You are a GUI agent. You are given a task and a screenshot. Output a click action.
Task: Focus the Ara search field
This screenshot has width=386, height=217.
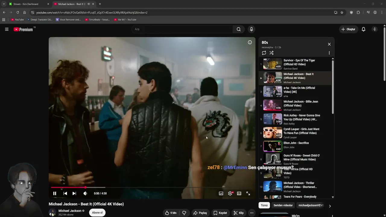click(x=182, y=29)
